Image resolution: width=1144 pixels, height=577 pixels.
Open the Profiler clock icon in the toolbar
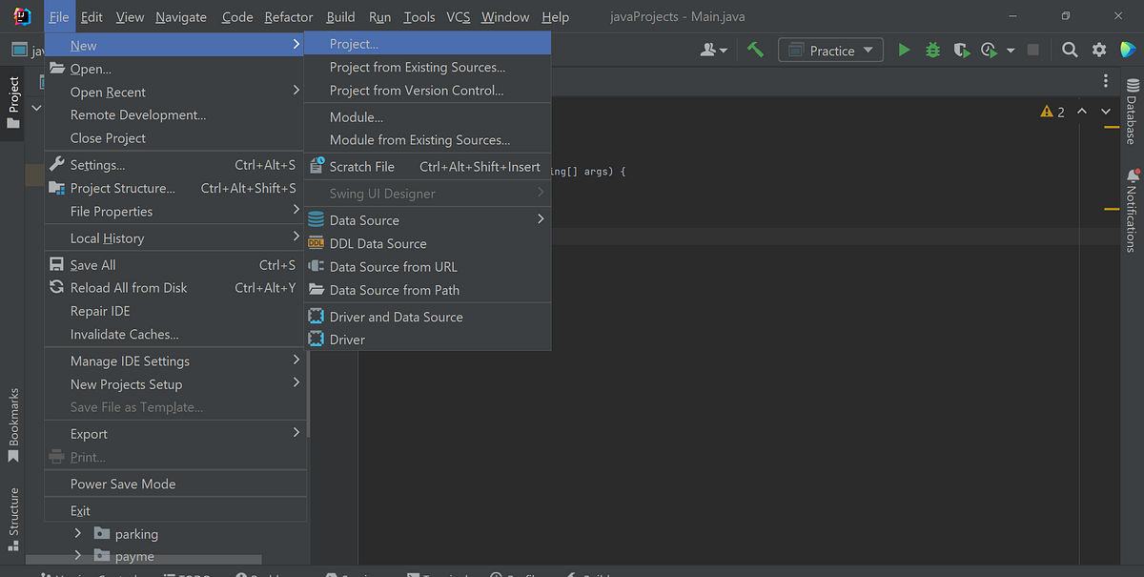[990, 49]
